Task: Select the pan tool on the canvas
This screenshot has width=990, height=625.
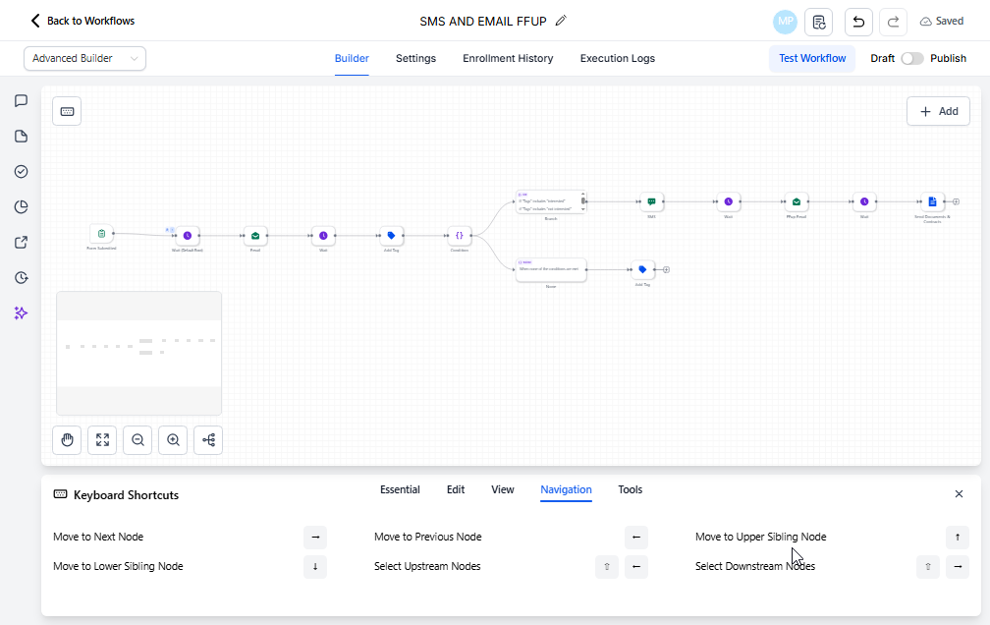Action: [66, 439]
